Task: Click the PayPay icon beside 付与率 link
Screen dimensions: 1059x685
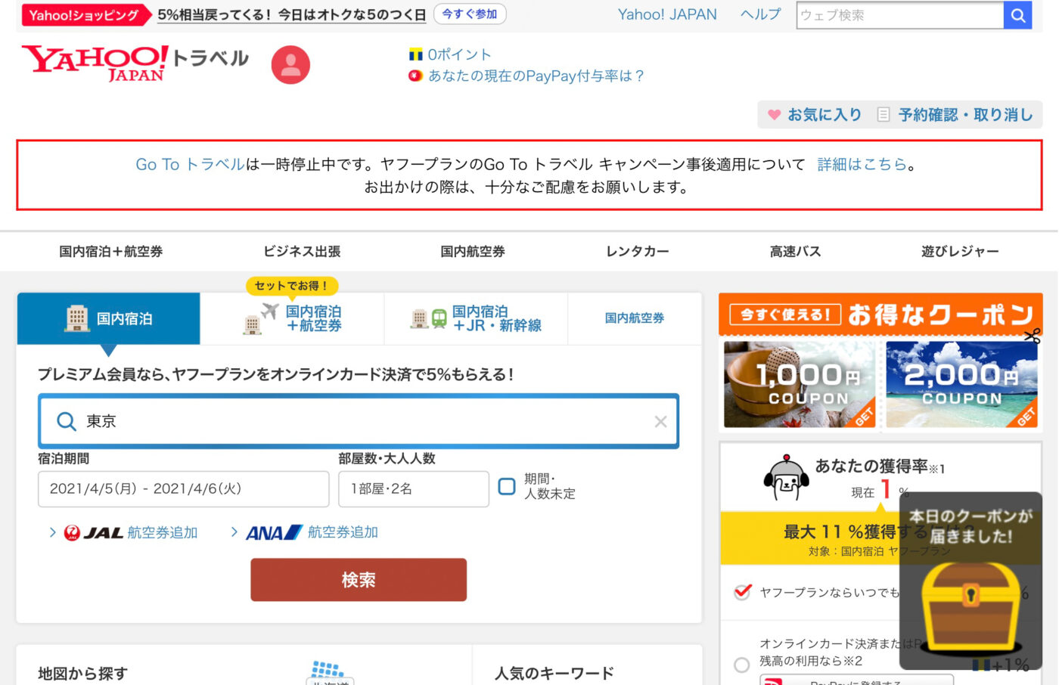Action: click(x=415, y=76)
